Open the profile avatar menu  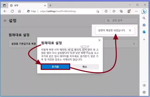pos(129,11)
